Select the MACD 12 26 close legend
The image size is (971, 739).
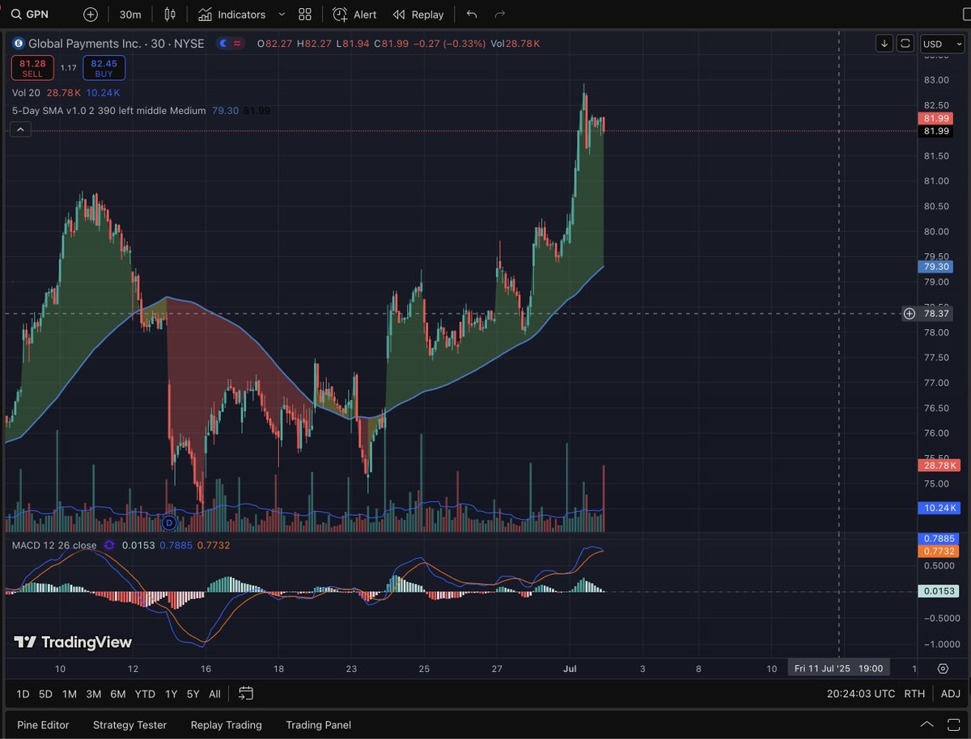54,546
